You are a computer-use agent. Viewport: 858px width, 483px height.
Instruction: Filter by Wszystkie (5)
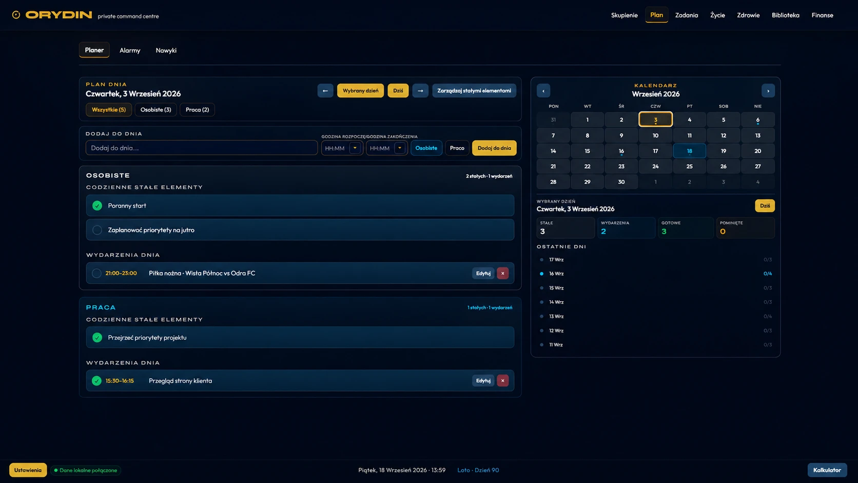[x=109, y=109]
